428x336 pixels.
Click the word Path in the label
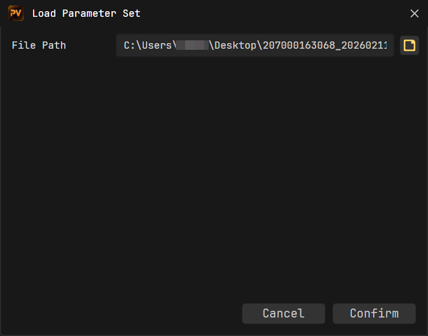click(54, 45)
